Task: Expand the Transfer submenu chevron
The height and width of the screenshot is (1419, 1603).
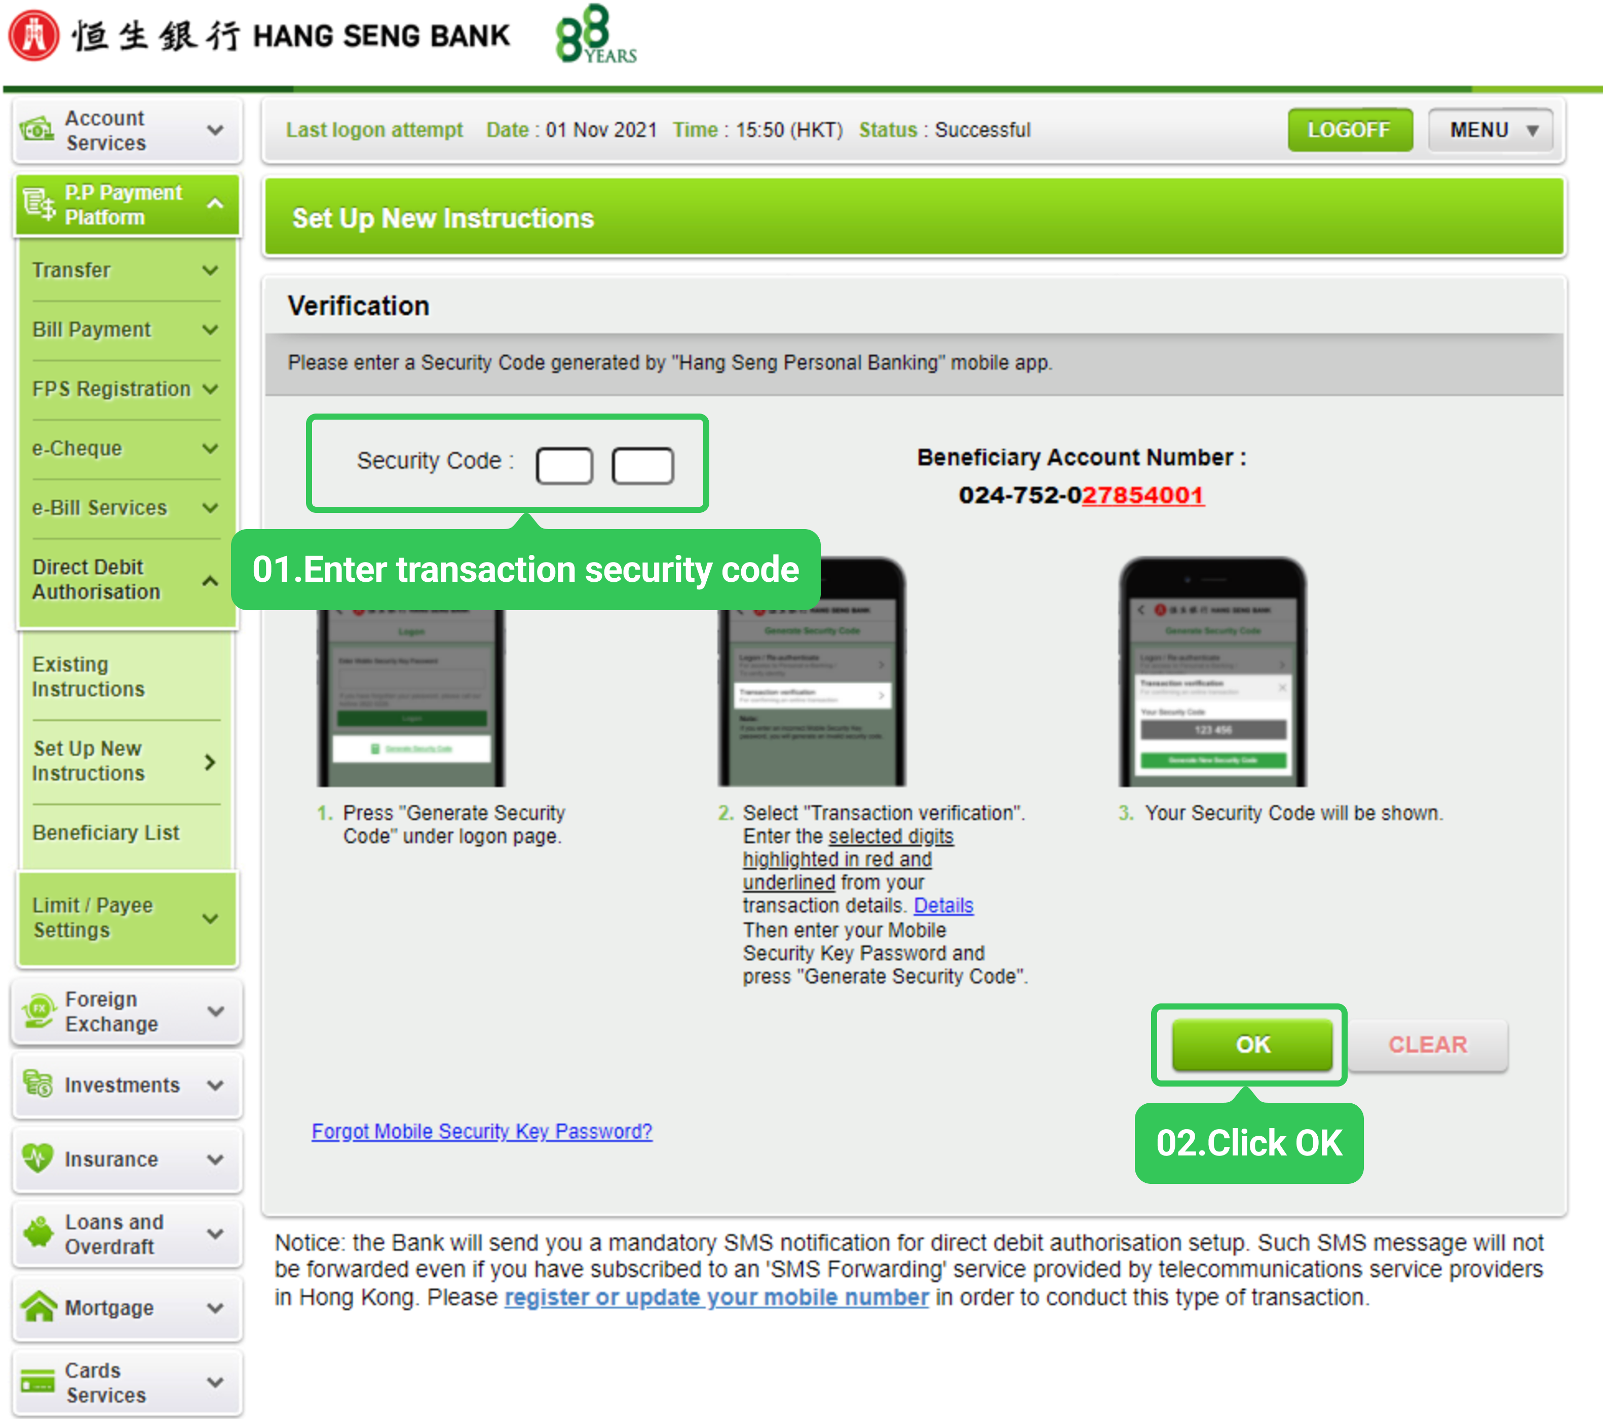Action: pos(210,271)
